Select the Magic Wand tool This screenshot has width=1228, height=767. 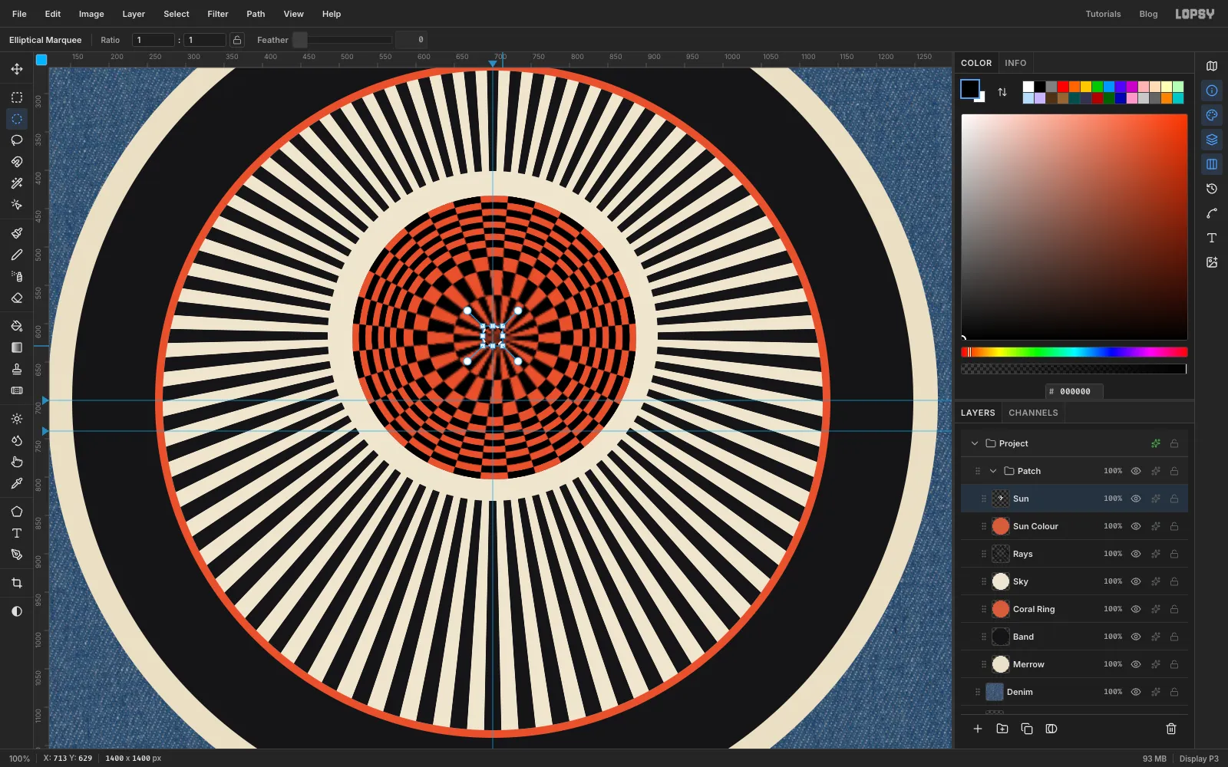click(x=17, y=183)
